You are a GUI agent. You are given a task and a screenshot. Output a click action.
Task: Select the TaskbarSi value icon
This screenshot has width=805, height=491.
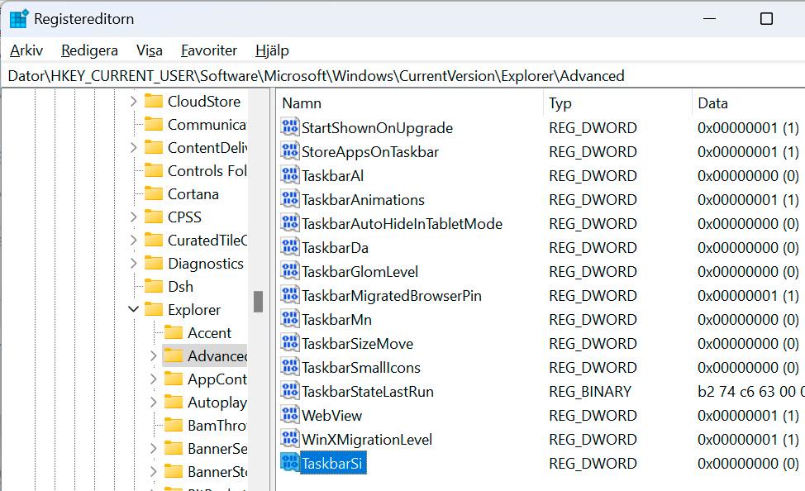click(289, 463)
